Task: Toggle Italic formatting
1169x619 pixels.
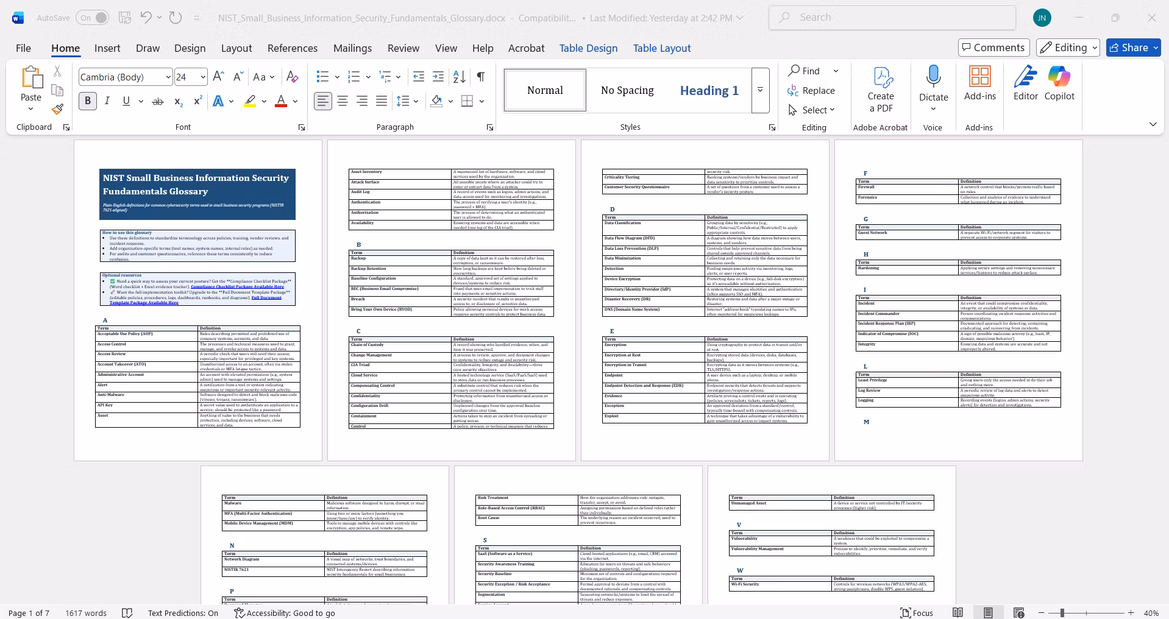Action: coord(107,101)
